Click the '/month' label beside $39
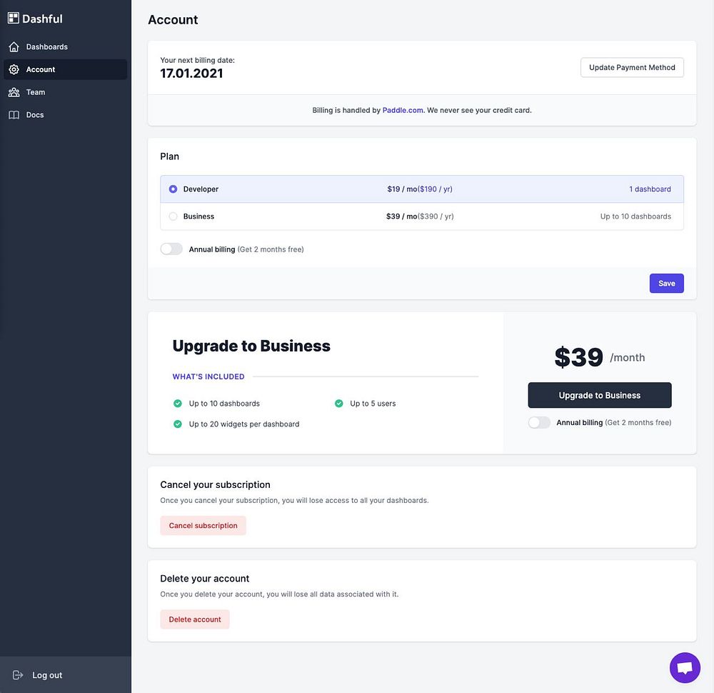Image resolution: width=714 pixels, height=693 pixels. coord(628,358)
